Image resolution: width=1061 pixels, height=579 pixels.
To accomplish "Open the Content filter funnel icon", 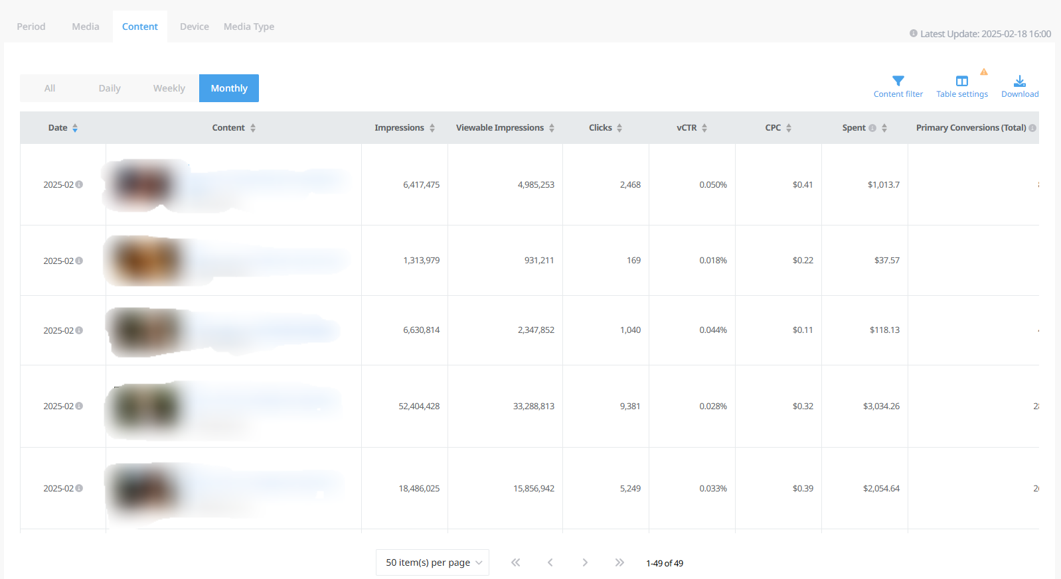I will pyautogui.click(x=898, y=81).
